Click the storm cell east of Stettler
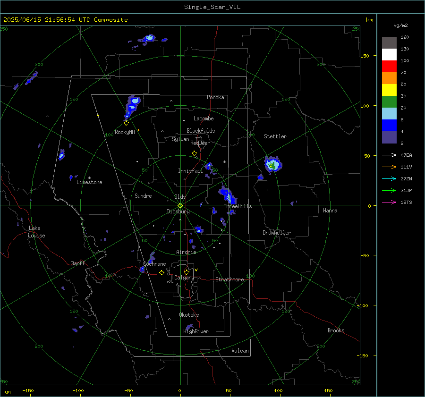The width and height of the screenshot is (425, 397). click(273, 164)
